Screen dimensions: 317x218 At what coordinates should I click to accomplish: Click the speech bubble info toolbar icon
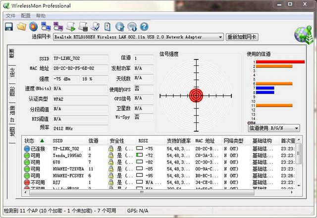click(132, 27)
